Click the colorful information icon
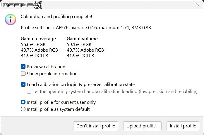The width and height of the screenshot is (204, 135). click(11, 20)
